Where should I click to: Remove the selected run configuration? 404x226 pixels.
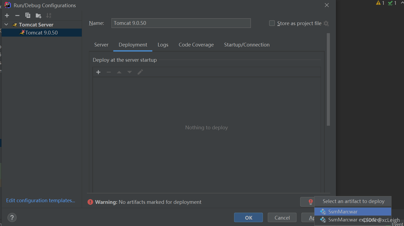point(17,15)
